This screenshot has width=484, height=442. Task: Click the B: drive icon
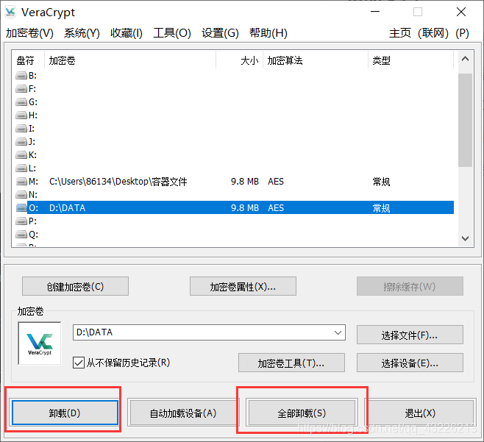point(21,76)
